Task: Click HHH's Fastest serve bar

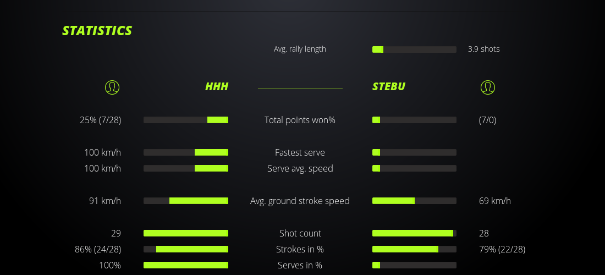Action: tap(186, 152)
